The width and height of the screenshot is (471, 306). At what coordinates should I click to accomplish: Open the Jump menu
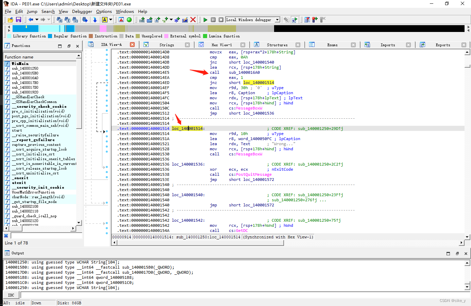click(32, 11)
